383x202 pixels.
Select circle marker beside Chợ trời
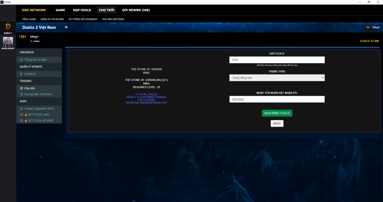21,88
